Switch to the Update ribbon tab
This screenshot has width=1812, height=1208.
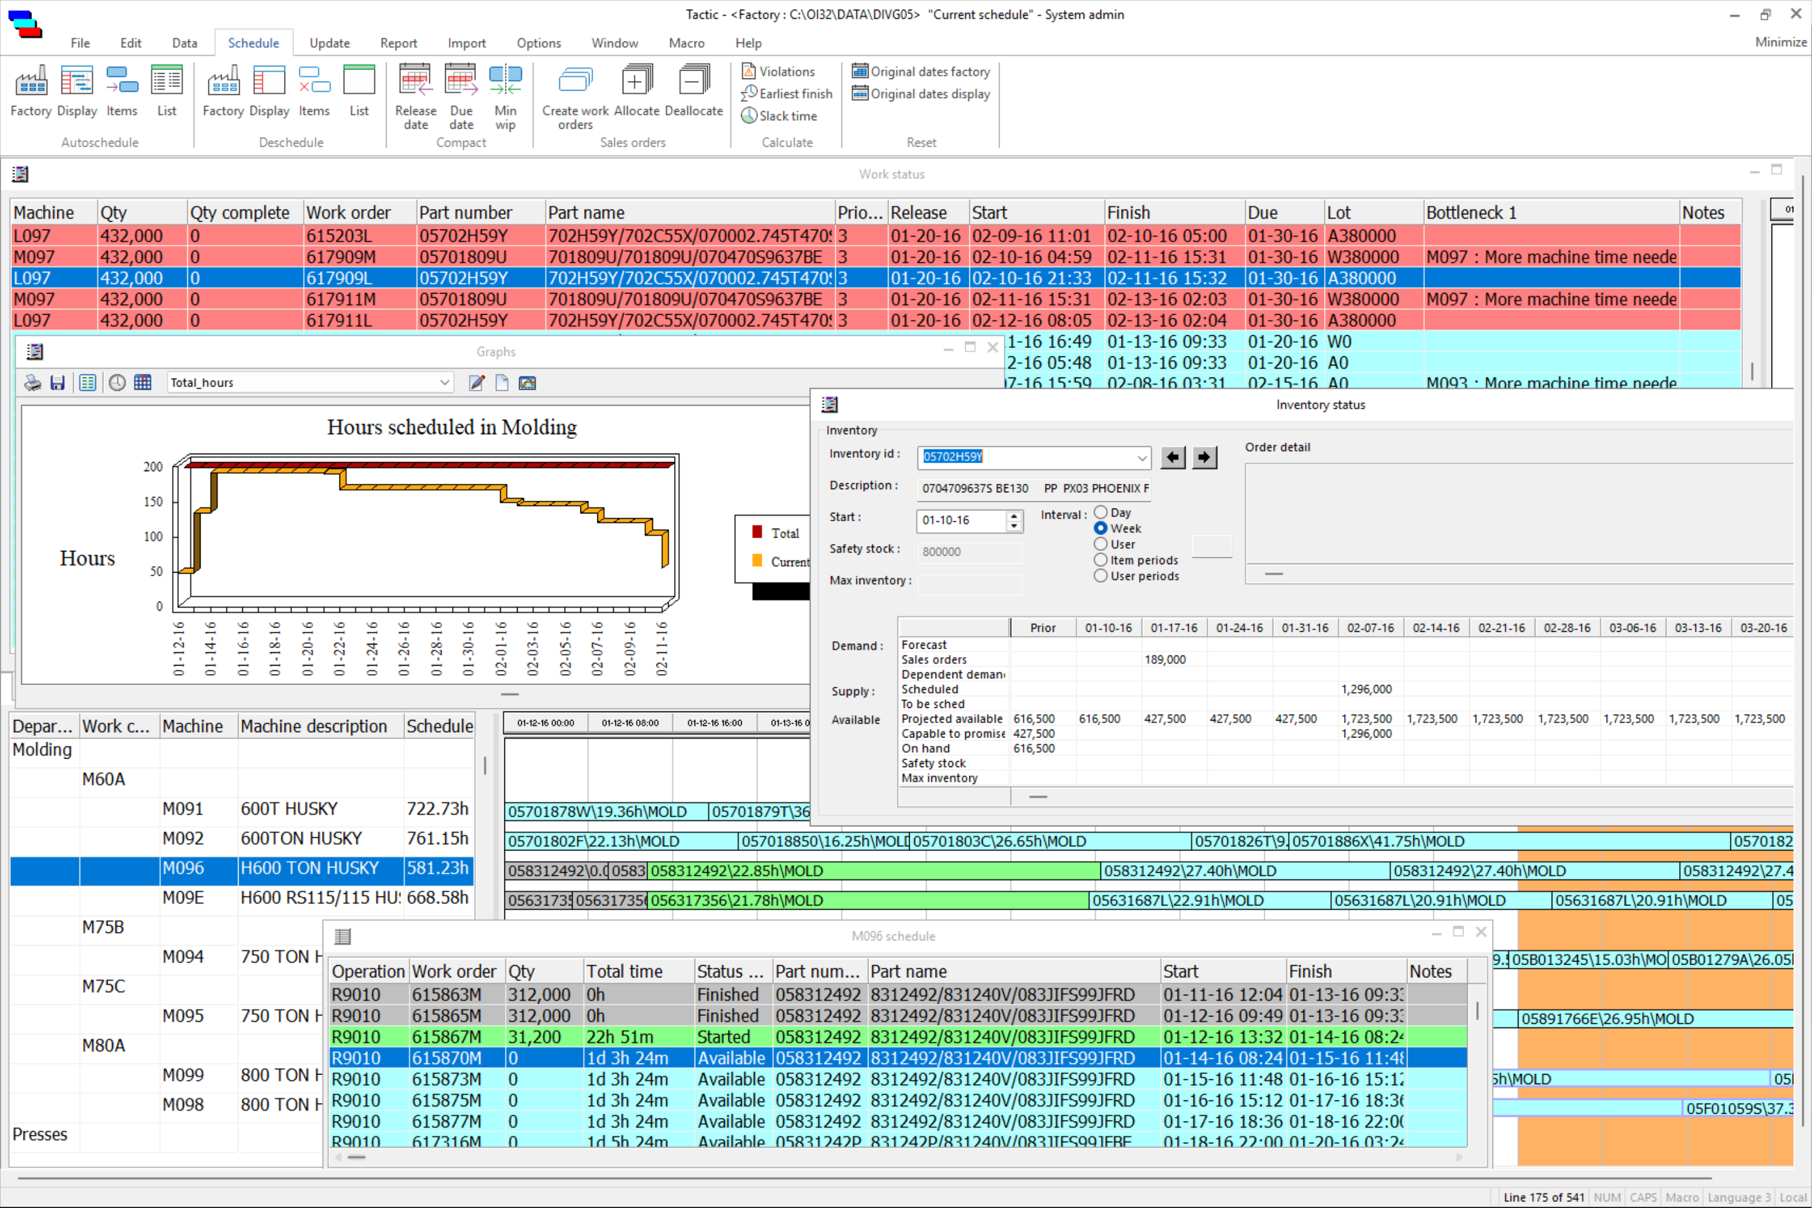tap(329, 43)
